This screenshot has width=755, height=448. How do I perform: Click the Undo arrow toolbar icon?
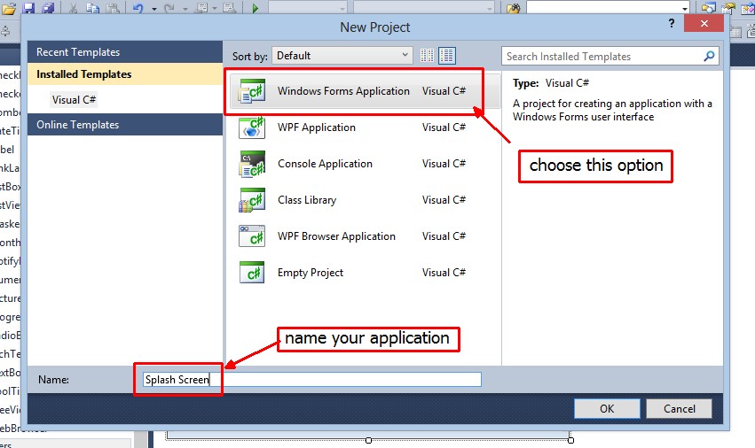point(138,7)
